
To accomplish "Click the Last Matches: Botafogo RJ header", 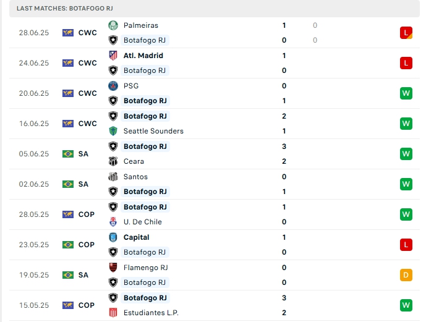I will [x=65, y=9].
